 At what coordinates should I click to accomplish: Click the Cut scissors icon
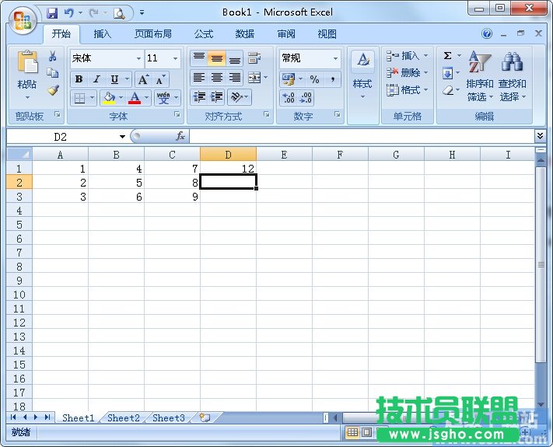pyautogui.click(x=53, y=57)
